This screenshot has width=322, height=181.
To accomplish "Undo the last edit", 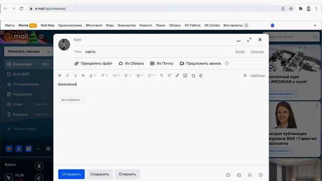I will coord(162,75).
